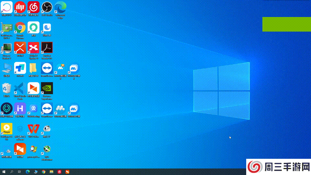Open Google Chrome desktop shortcut
Image resolution: width=311 pixels, height=175 pixels.
tap(20, 28)
